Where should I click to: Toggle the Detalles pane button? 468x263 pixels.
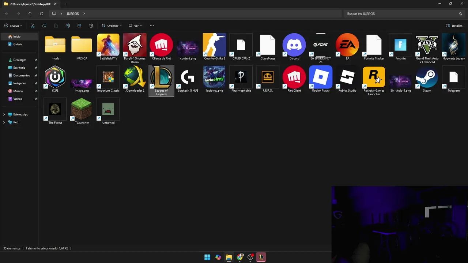[454, 26]
